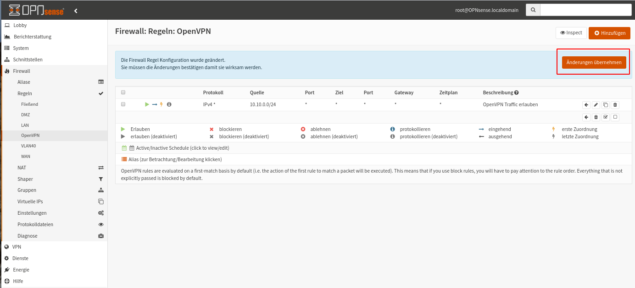
Task: Click the logging info icon in rule row
Action: click(x=169, y=104)
